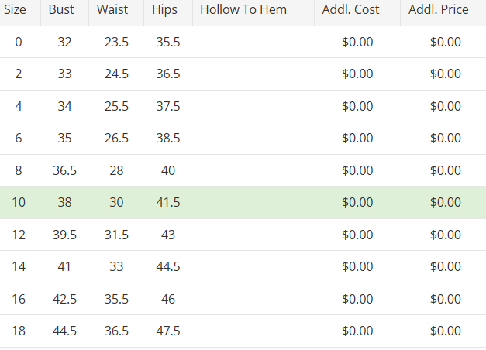Select the size 18 cell
This screenshot has height=350, width=486.
tap(19, 331)
